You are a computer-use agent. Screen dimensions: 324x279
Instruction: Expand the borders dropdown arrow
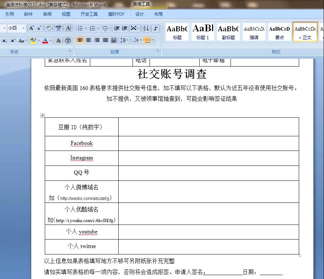pos(153,40)
